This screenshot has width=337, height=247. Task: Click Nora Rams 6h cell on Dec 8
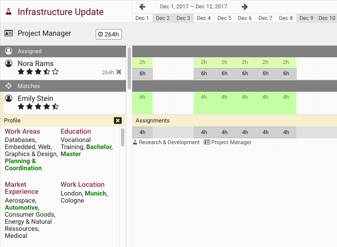tap(286, 73)
